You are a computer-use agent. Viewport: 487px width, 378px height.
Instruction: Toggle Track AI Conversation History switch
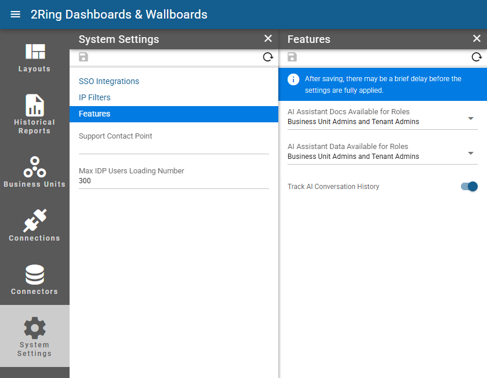[469, 186]
